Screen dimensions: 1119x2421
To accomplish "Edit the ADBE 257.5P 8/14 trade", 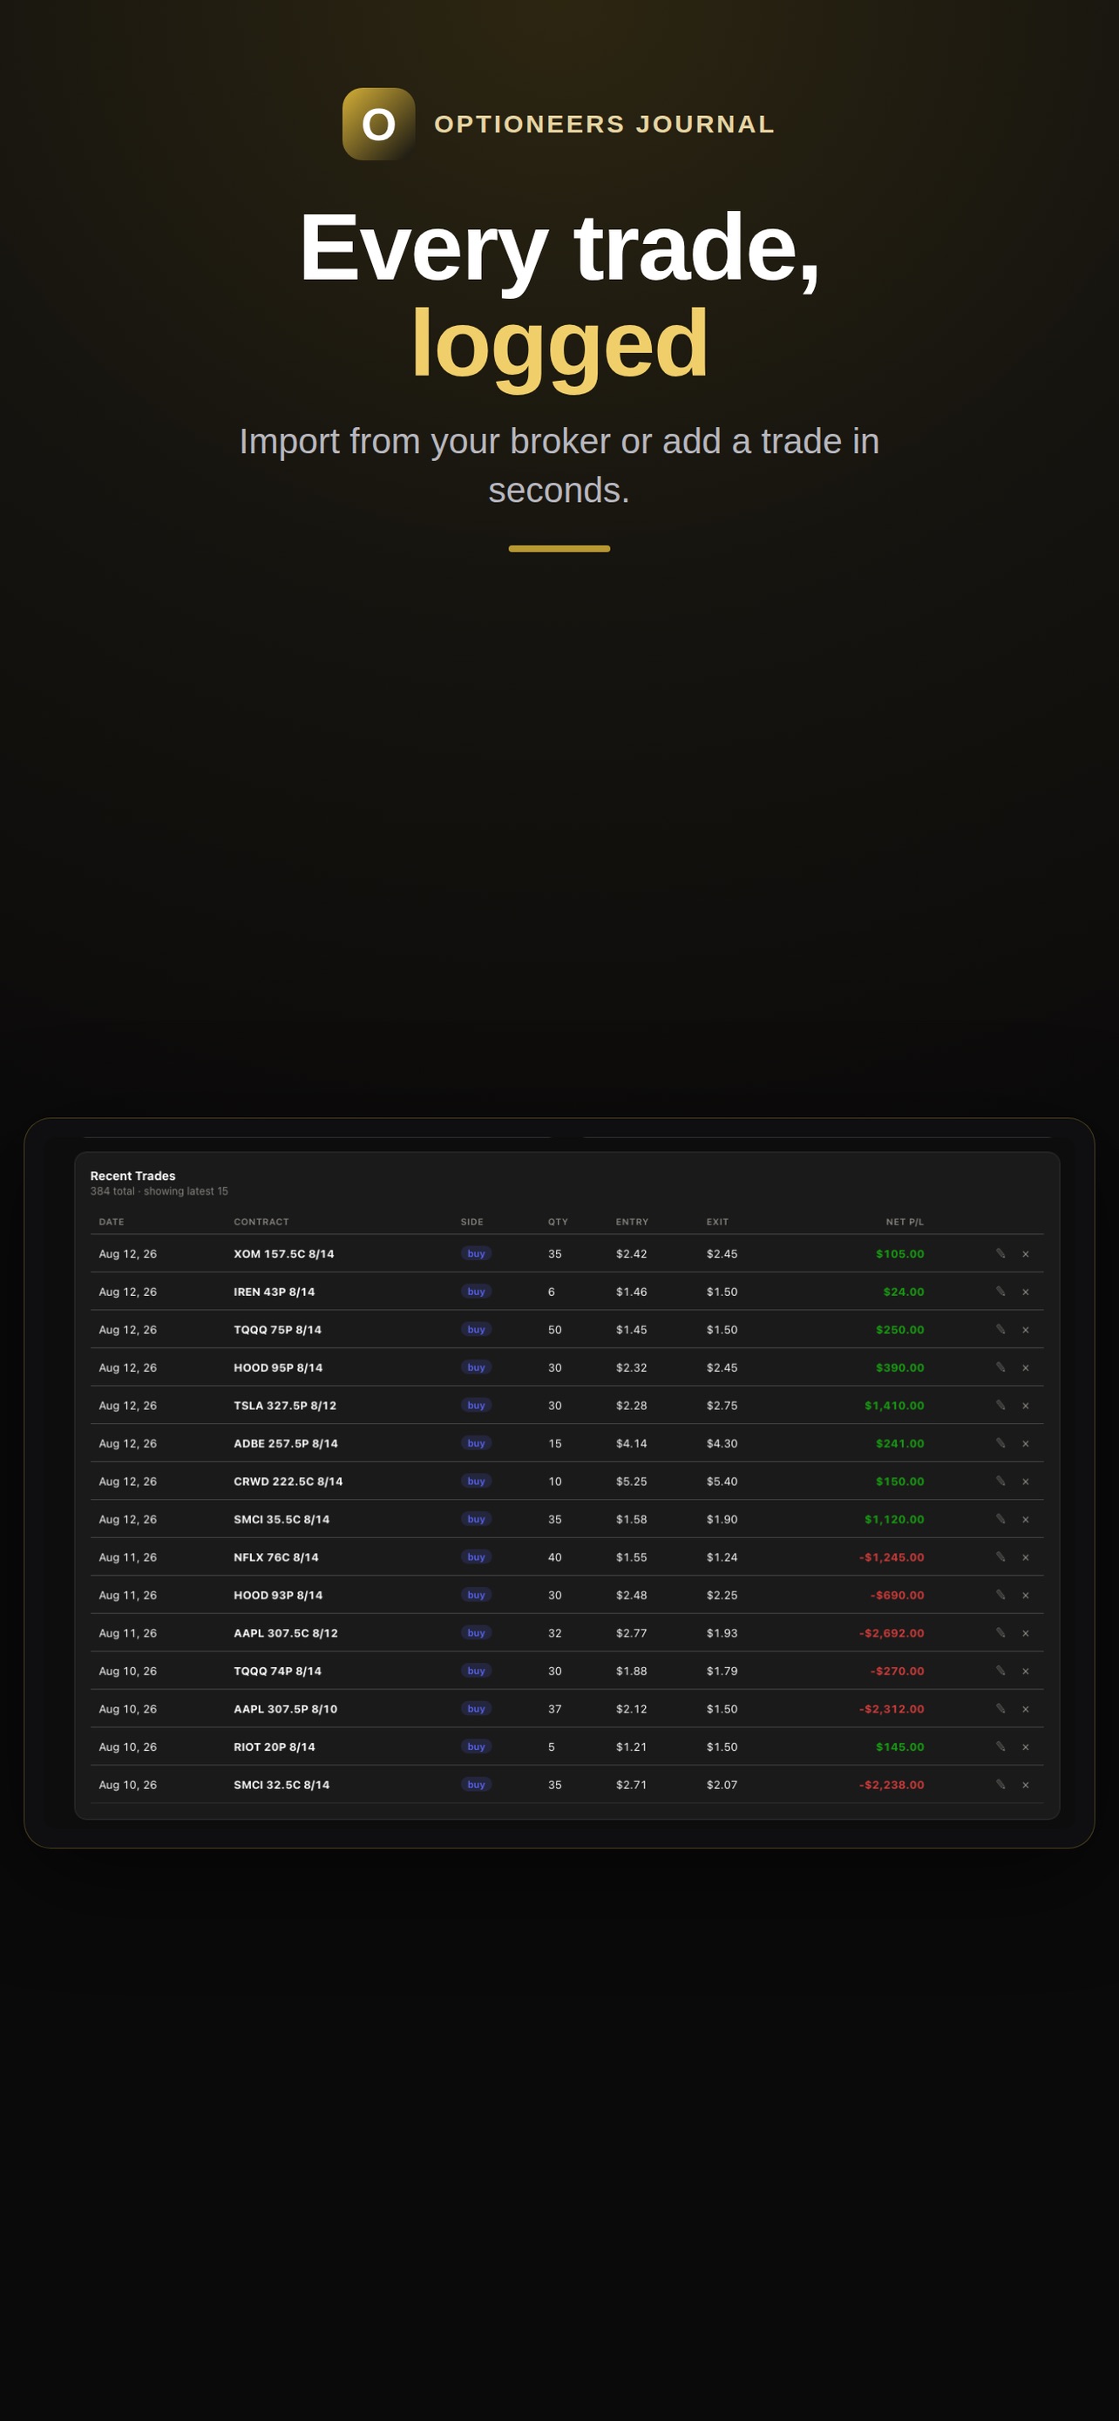I will click(x=1000, y=1443).
